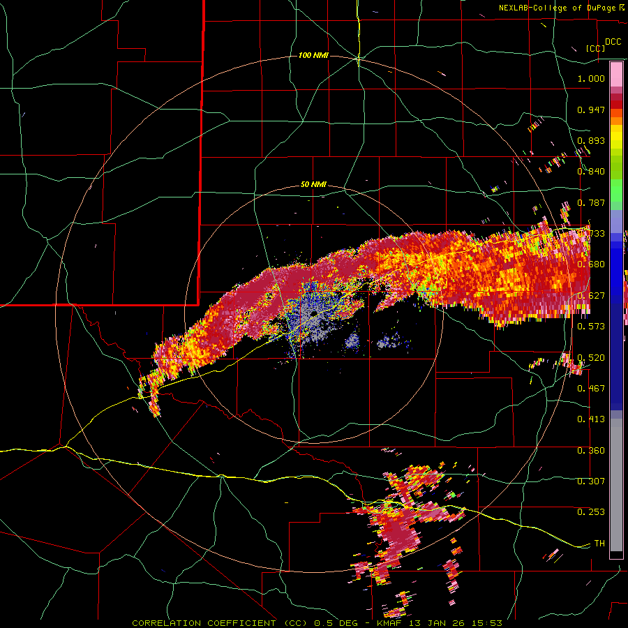Click the 0.307 color scale value
This screenshot has height=628, width=628.
tap(591, 481)
